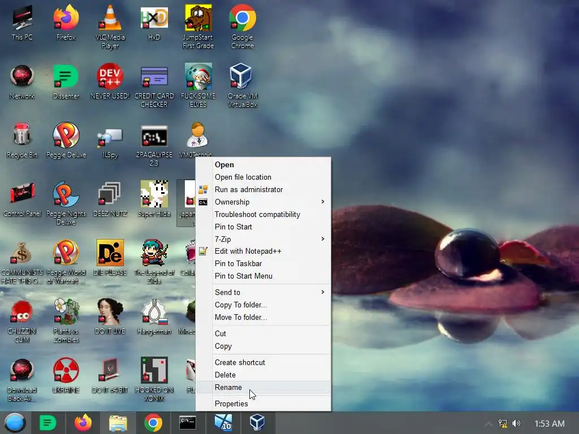
Task: Select the Dissenter desktop shortcut
Action: coord(66,82)
